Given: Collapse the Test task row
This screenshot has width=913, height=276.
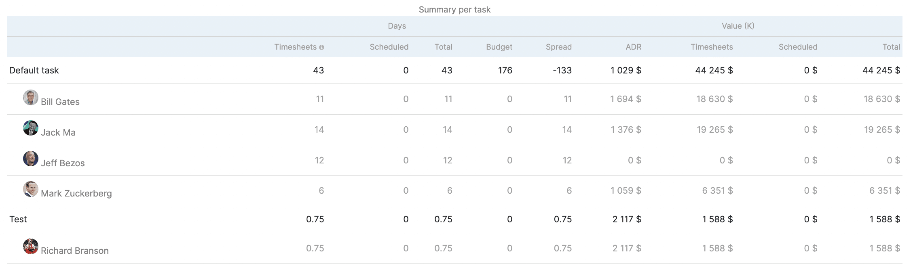Looking at the screenshot, I should [x=18, y=219].
